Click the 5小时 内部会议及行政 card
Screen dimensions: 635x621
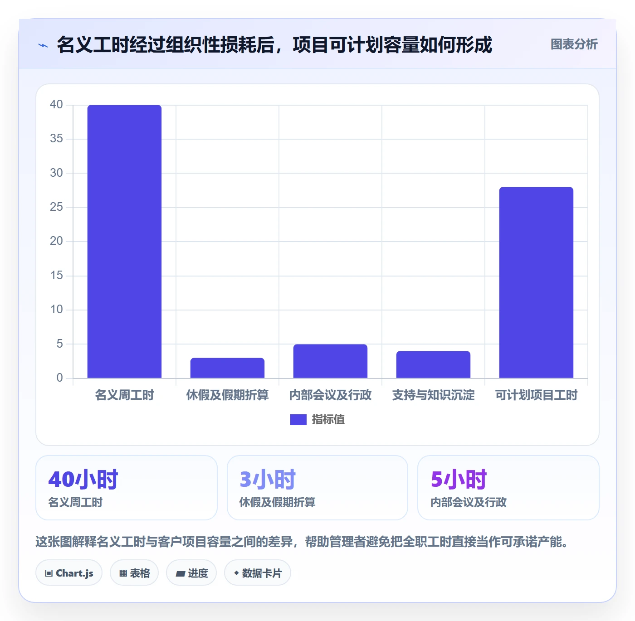tap(508, 488)
